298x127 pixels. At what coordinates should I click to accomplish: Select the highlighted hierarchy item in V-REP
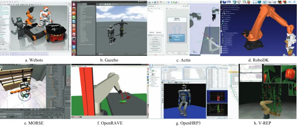pyautogui.click(x=233, y=72)
